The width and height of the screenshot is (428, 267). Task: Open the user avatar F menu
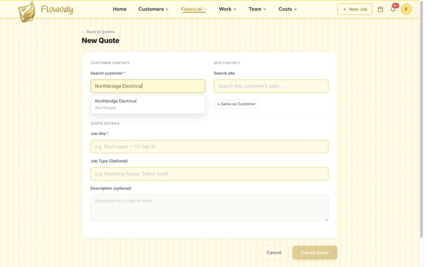tap(406, 9)
